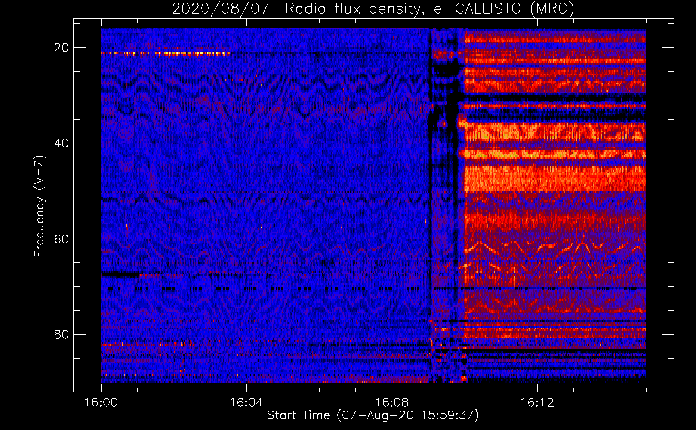Click the frequency tick label '80'
Image resolution: width=696 pixels, height=430 pixels.
point(62,334)
